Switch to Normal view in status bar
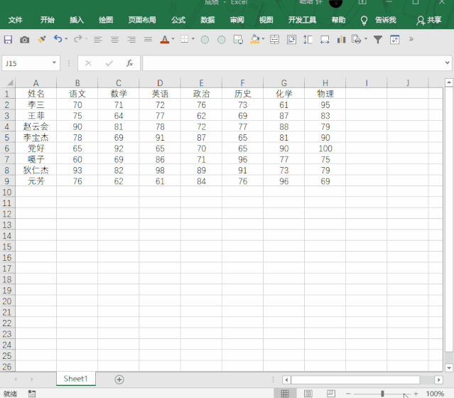The width and height of the screenshot is (454, 398). click(x=285, y=393)
